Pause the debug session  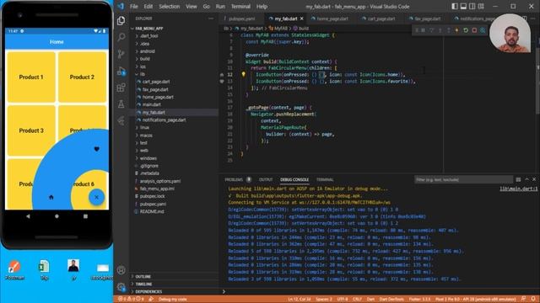[x=424, y=30]
